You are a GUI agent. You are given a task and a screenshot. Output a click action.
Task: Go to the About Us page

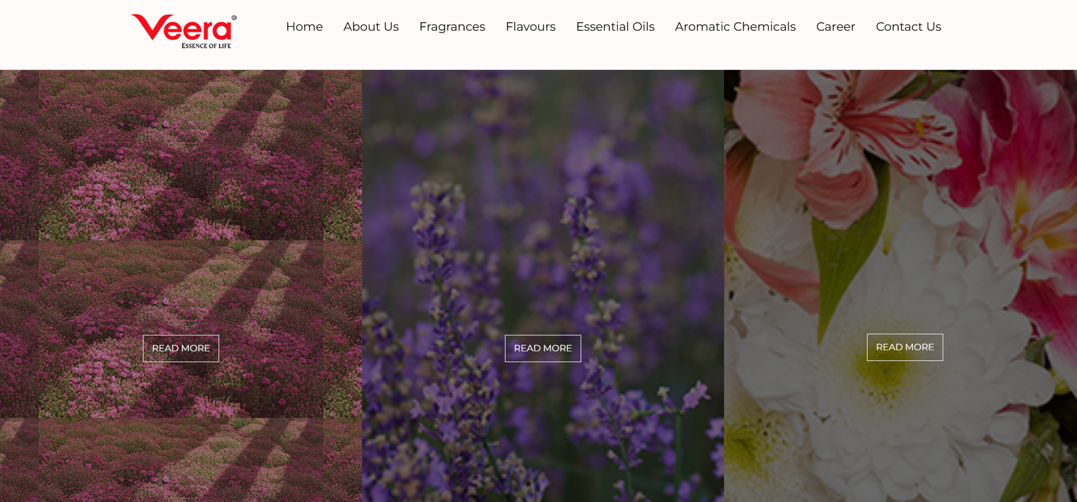pyautogui.click(x=371, y=27)
